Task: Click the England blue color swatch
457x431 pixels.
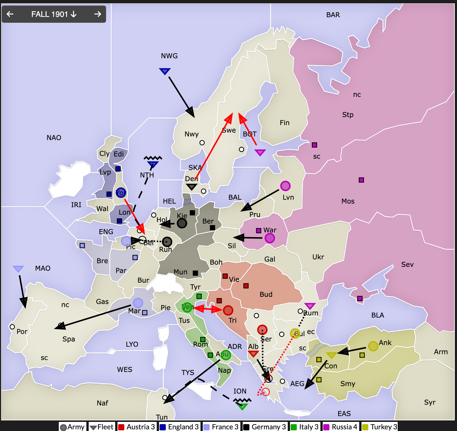Action: click(x=163, y=427)
